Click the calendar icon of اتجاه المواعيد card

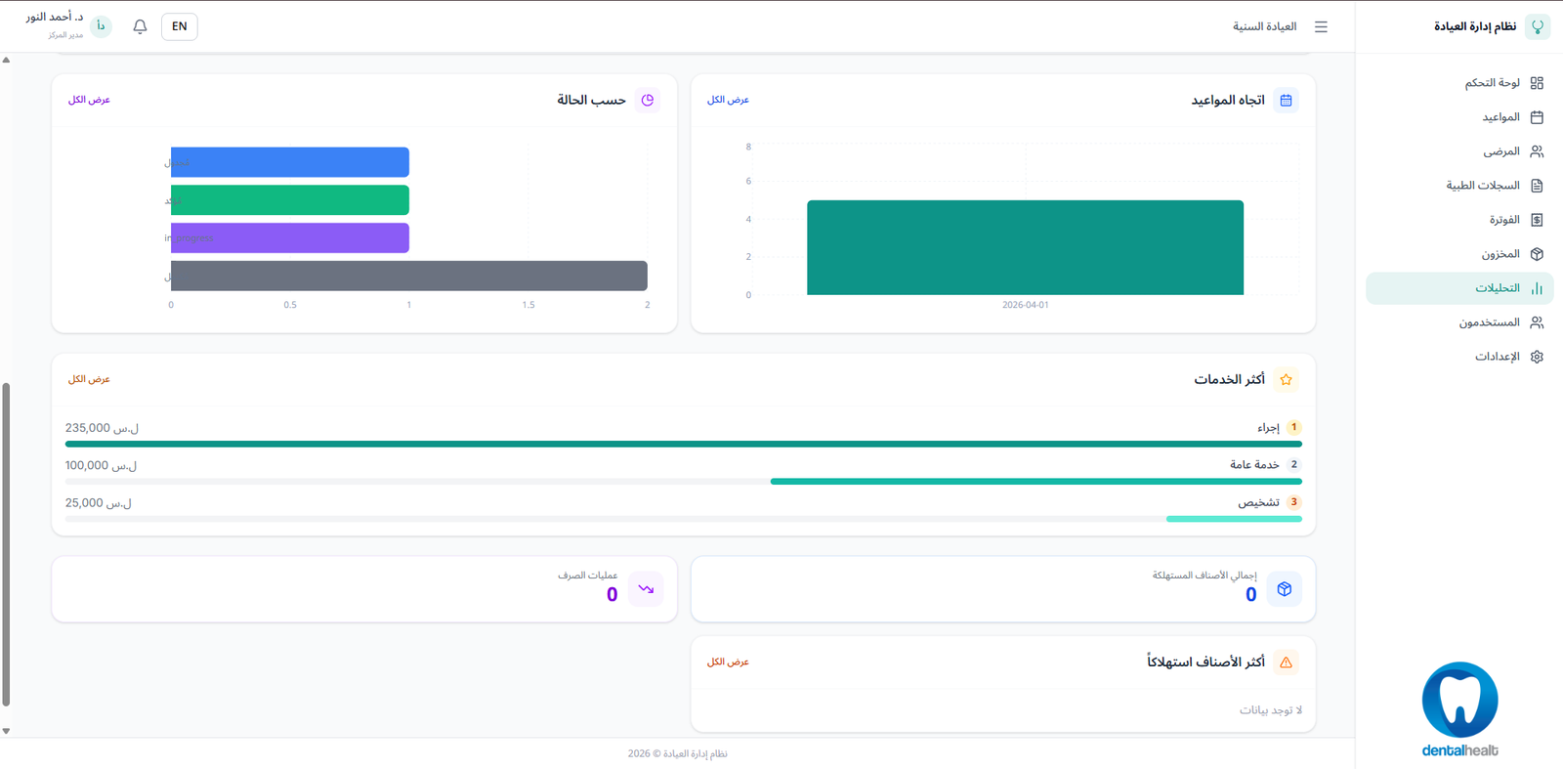coord(1286,100)
